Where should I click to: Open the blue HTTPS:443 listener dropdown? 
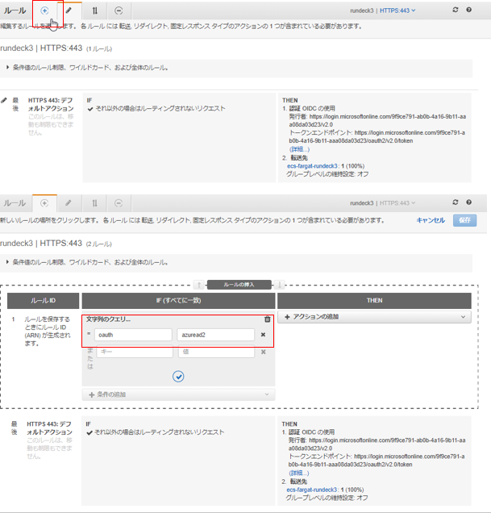397,10
